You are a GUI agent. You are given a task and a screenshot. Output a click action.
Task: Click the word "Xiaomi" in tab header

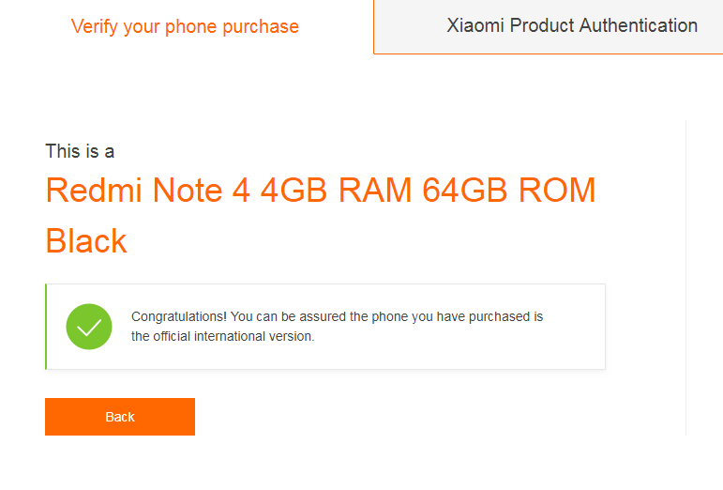475,26
